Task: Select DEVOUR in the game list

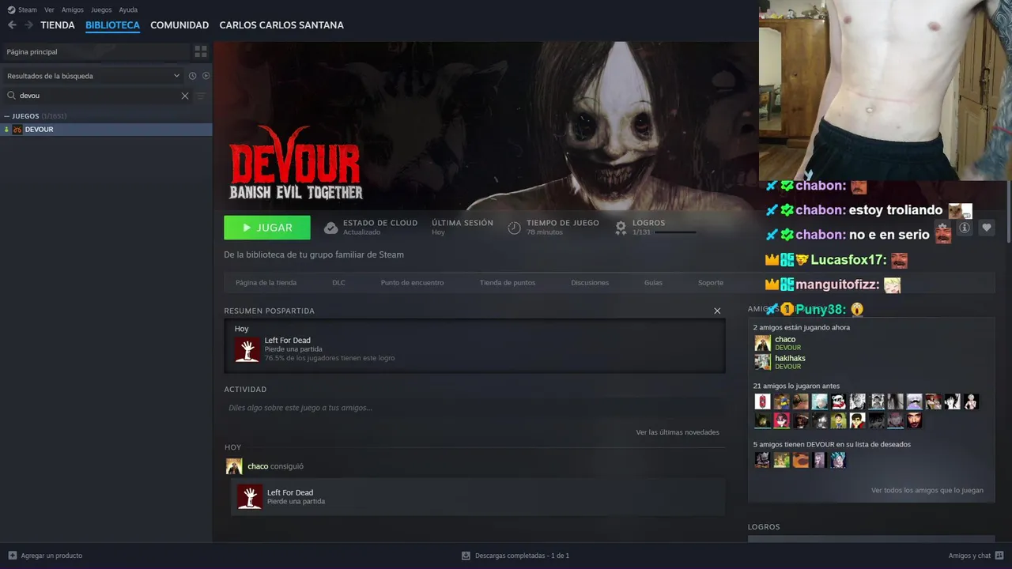Action: tap(106, 129)
